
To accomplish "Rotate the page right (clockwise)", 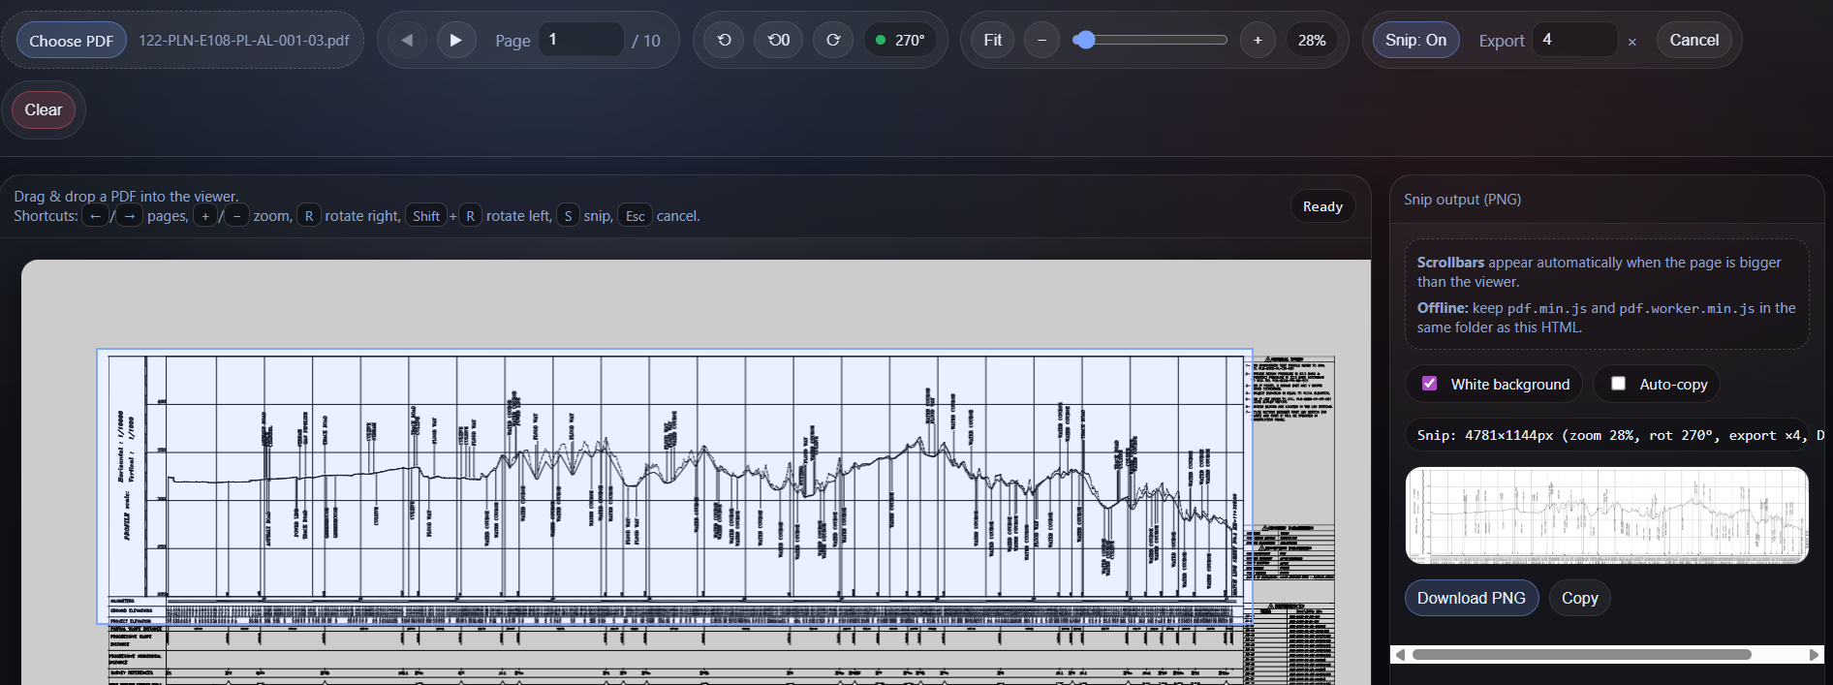I will pos(833,41).
